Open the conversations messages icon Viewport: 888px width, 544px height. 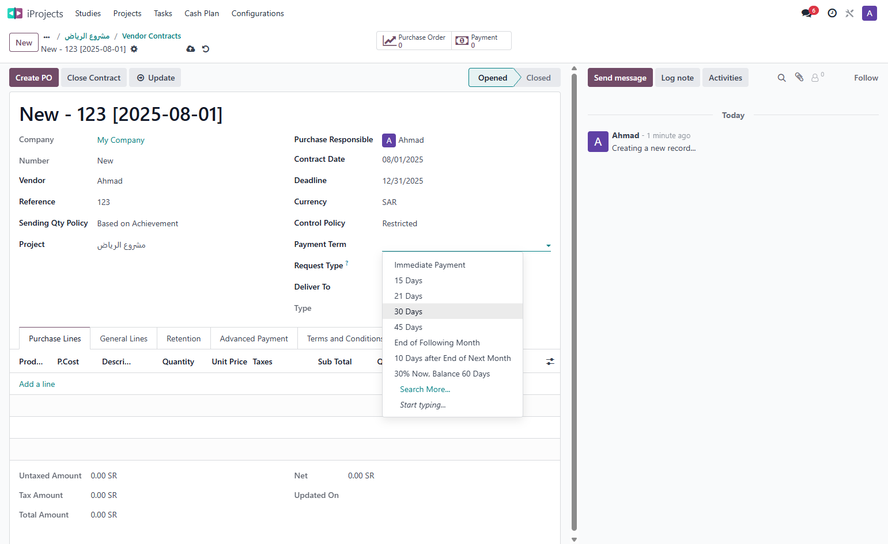click(807, 13)
